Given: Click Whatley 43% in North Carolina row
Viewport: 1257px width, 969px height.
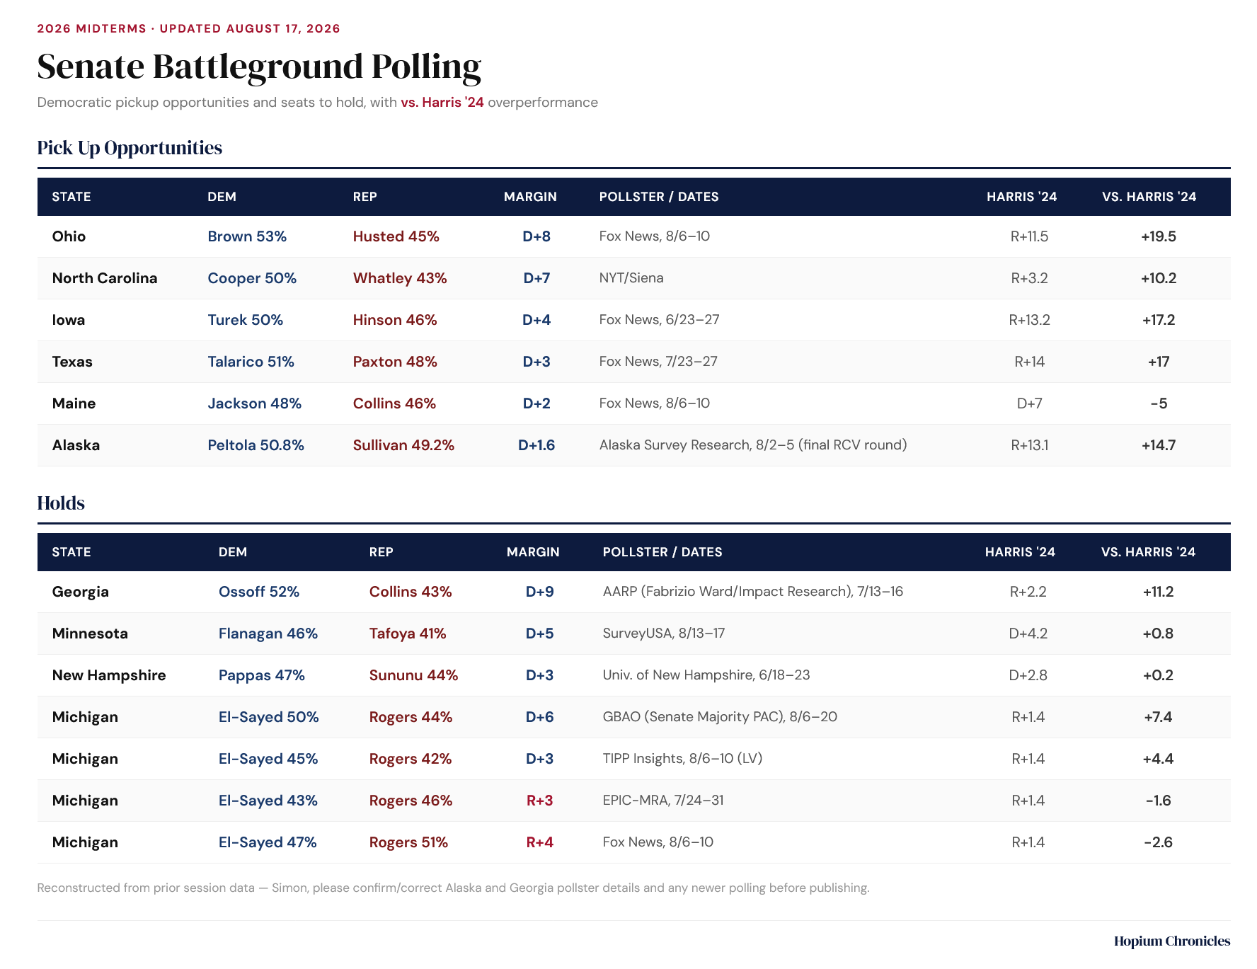Looking at the screenshot, I should [400, 278].
